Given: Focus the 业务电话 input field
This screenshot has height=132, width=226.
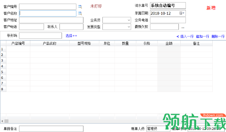Looking at the screenshot, I should (x=168, y=20).
